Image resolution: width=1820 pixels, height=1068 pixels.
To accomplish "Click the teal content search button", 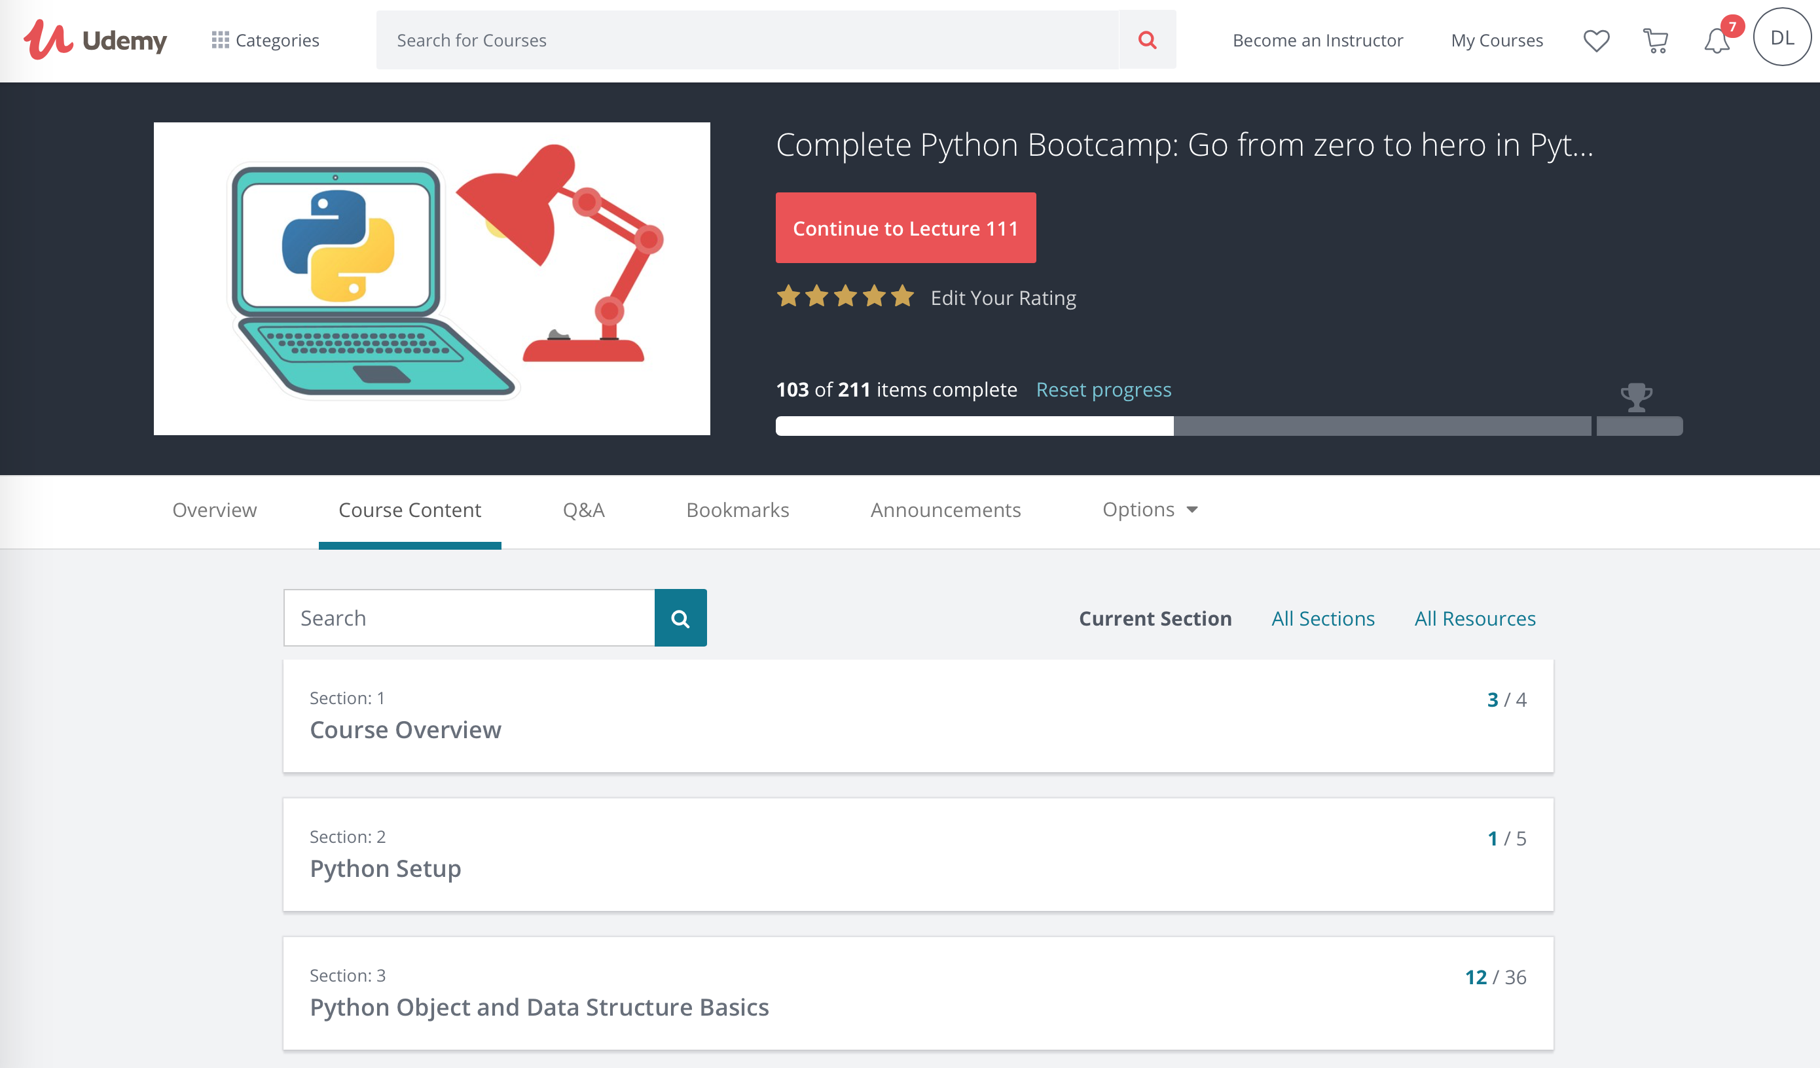I will [680, 617].
